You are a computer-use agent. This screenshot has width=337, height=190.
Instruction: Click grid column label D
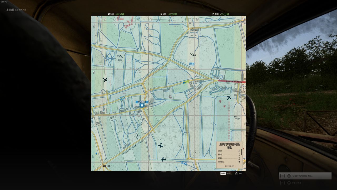[197, 19]
